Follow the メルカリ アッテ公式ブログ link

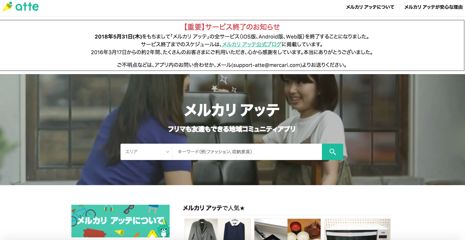tap(252, 44)
